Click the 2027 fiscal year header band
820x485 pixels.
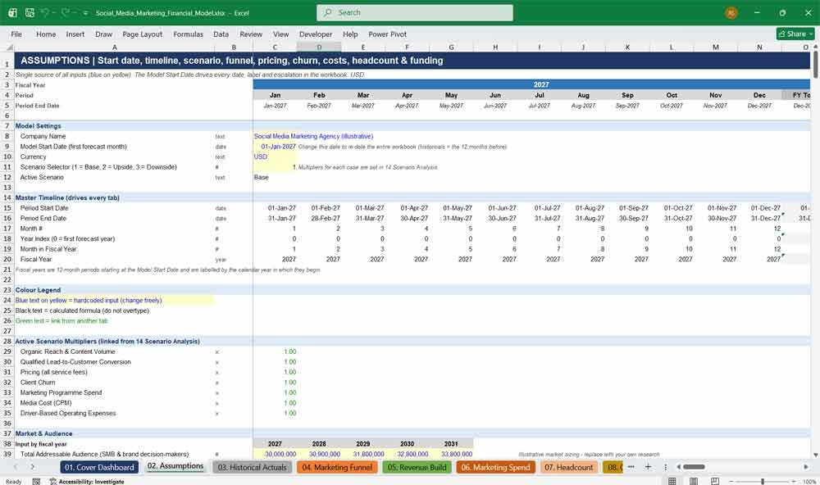click(532, 84)
